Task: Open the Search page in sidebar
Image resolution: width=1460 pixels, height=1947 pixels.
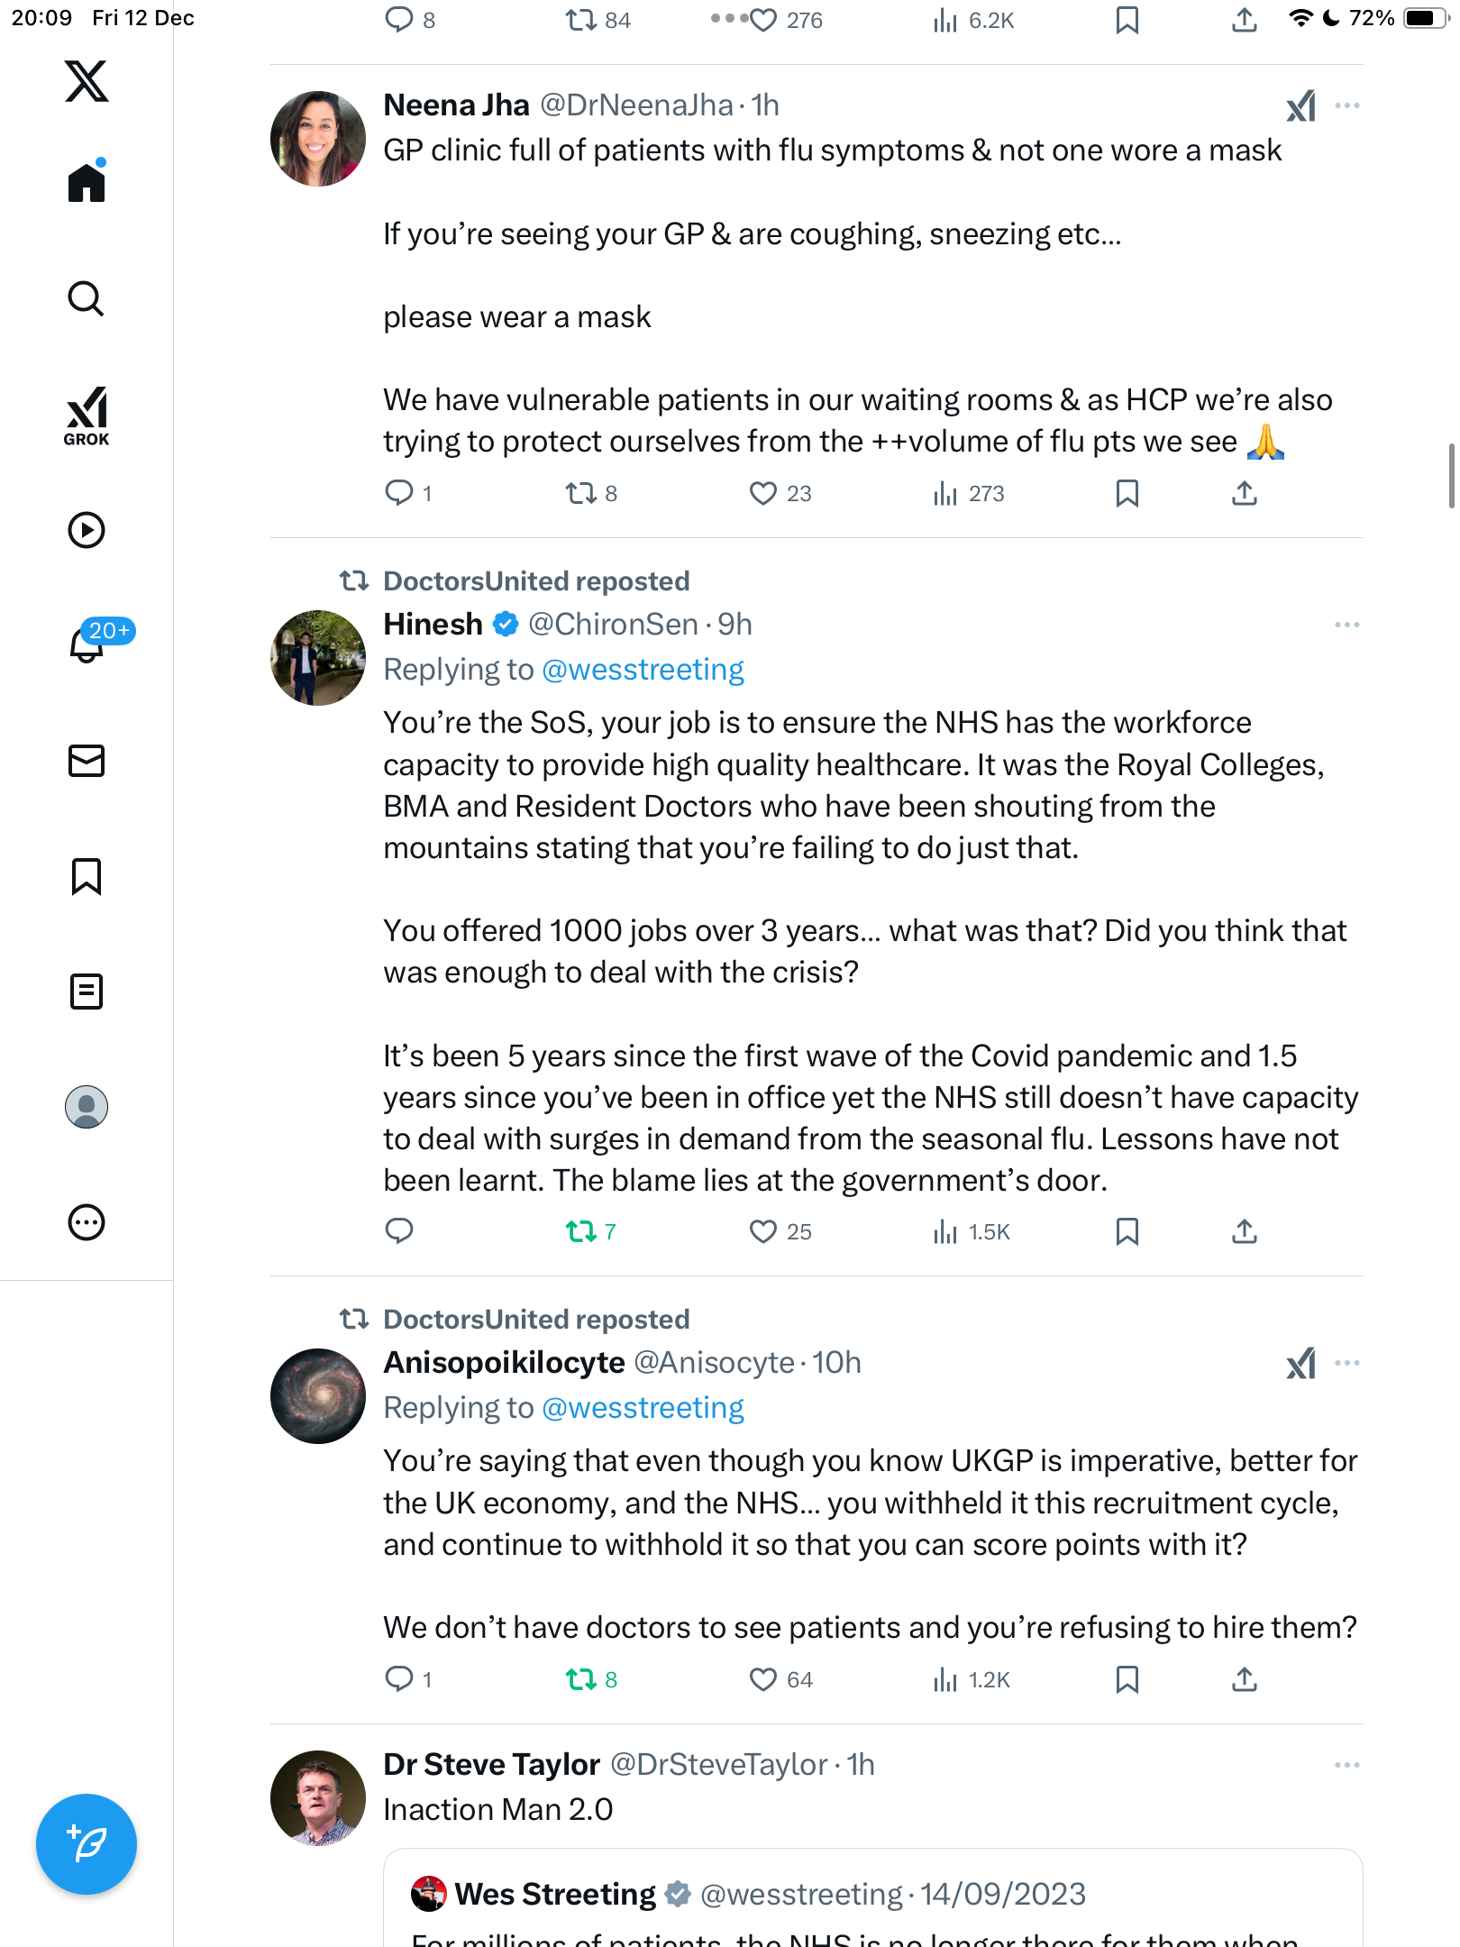Action: click(87, 299)
